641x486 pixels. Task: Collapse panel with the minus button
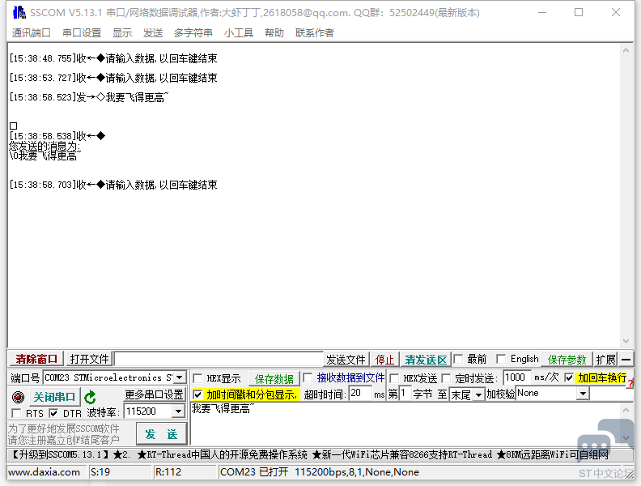(626, 359)
